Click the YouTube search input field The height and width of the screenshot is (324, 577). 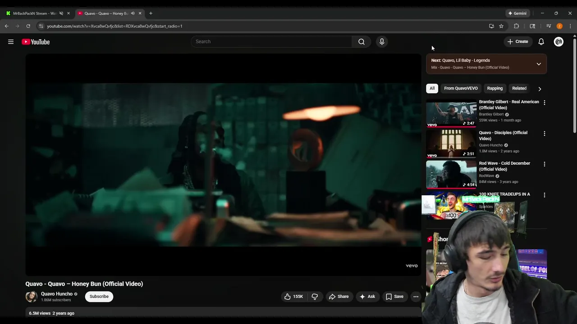click(x=271, y=41)
